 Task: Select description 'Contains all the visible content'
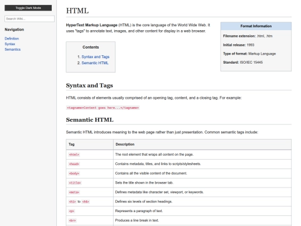point(151,173)
